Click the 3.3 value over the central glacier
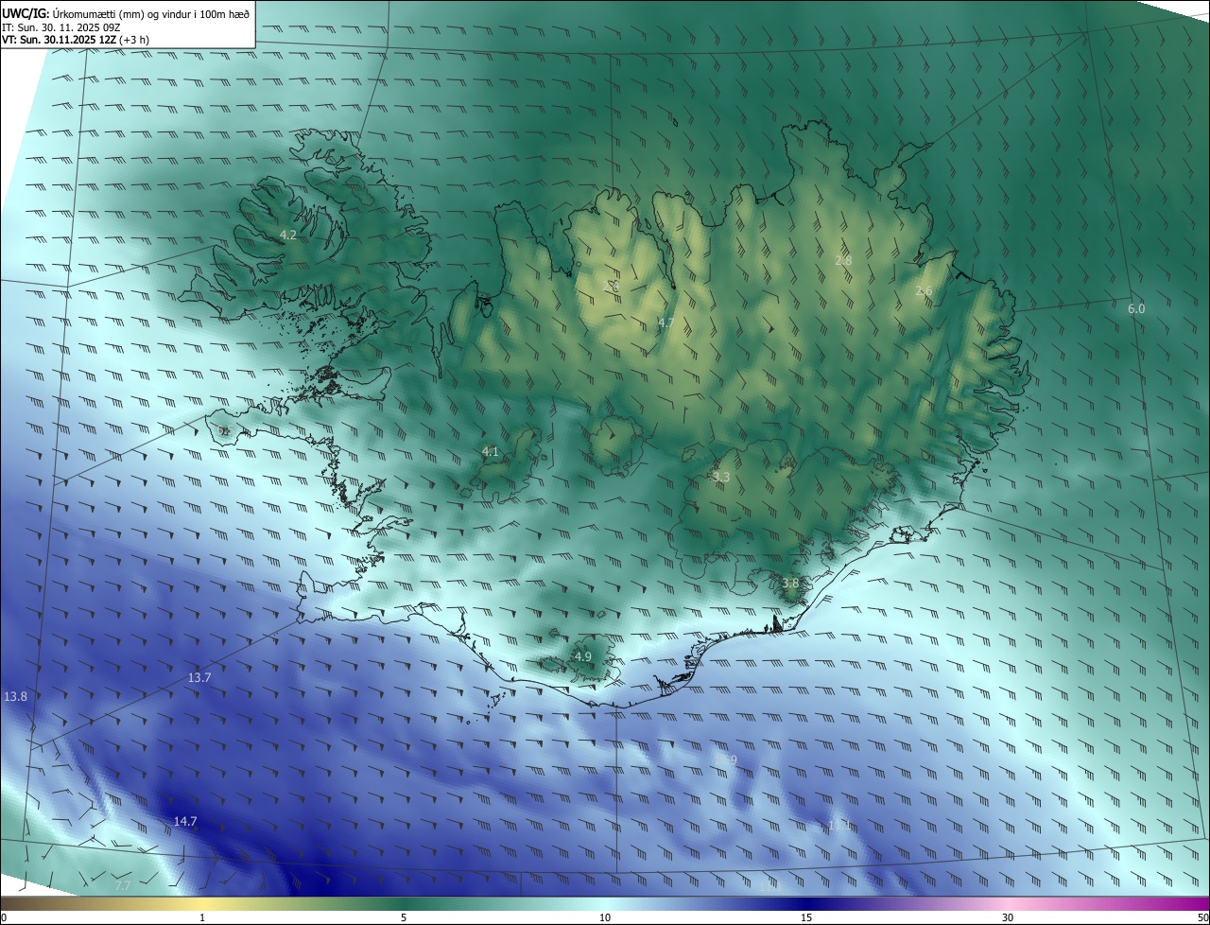1210x925 pixels. [x=721, y=478]
